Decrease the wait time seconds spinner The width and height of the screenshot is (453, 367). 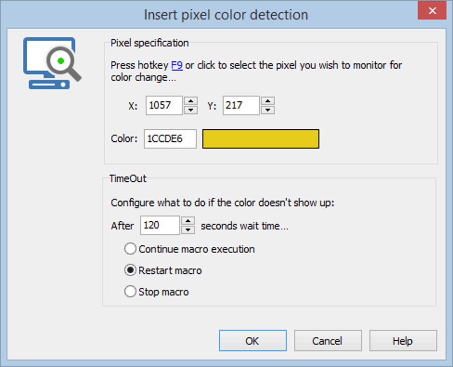[188, 230]
